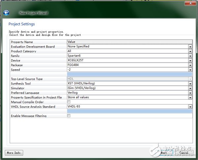The height and width of the screenshot is (160, 198).
Task: Toggle the Enable Message Filtering checkbox
Action: coord(69,116)
